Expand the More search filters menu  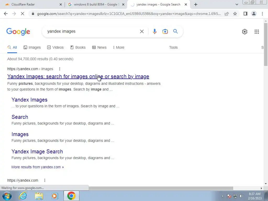click(119, 48)
